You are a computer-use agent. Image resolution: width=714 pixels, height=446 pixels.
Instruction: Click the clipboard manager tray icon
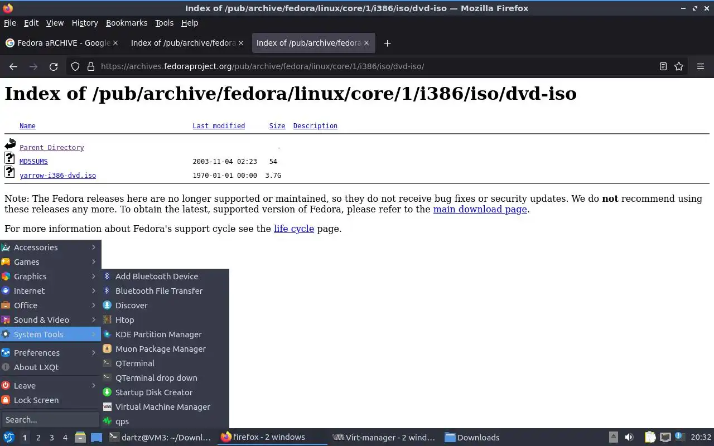[650, 438]
